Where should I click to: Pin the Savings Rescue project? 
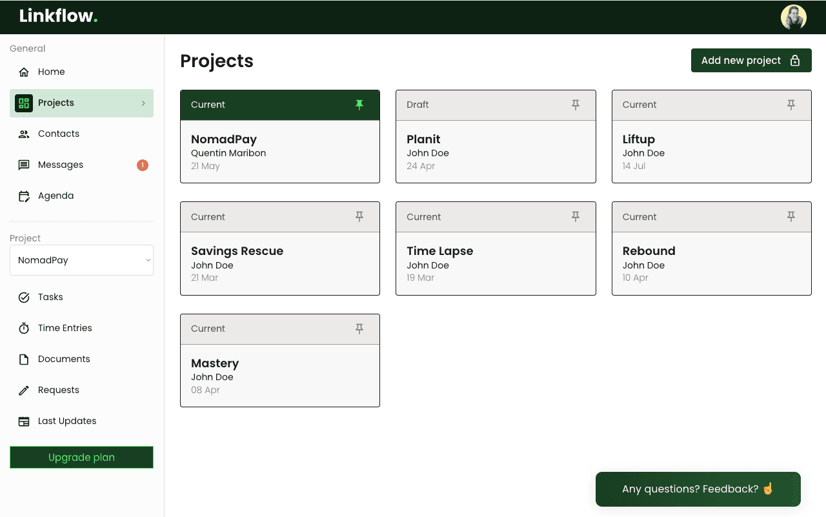pos(359,217)
